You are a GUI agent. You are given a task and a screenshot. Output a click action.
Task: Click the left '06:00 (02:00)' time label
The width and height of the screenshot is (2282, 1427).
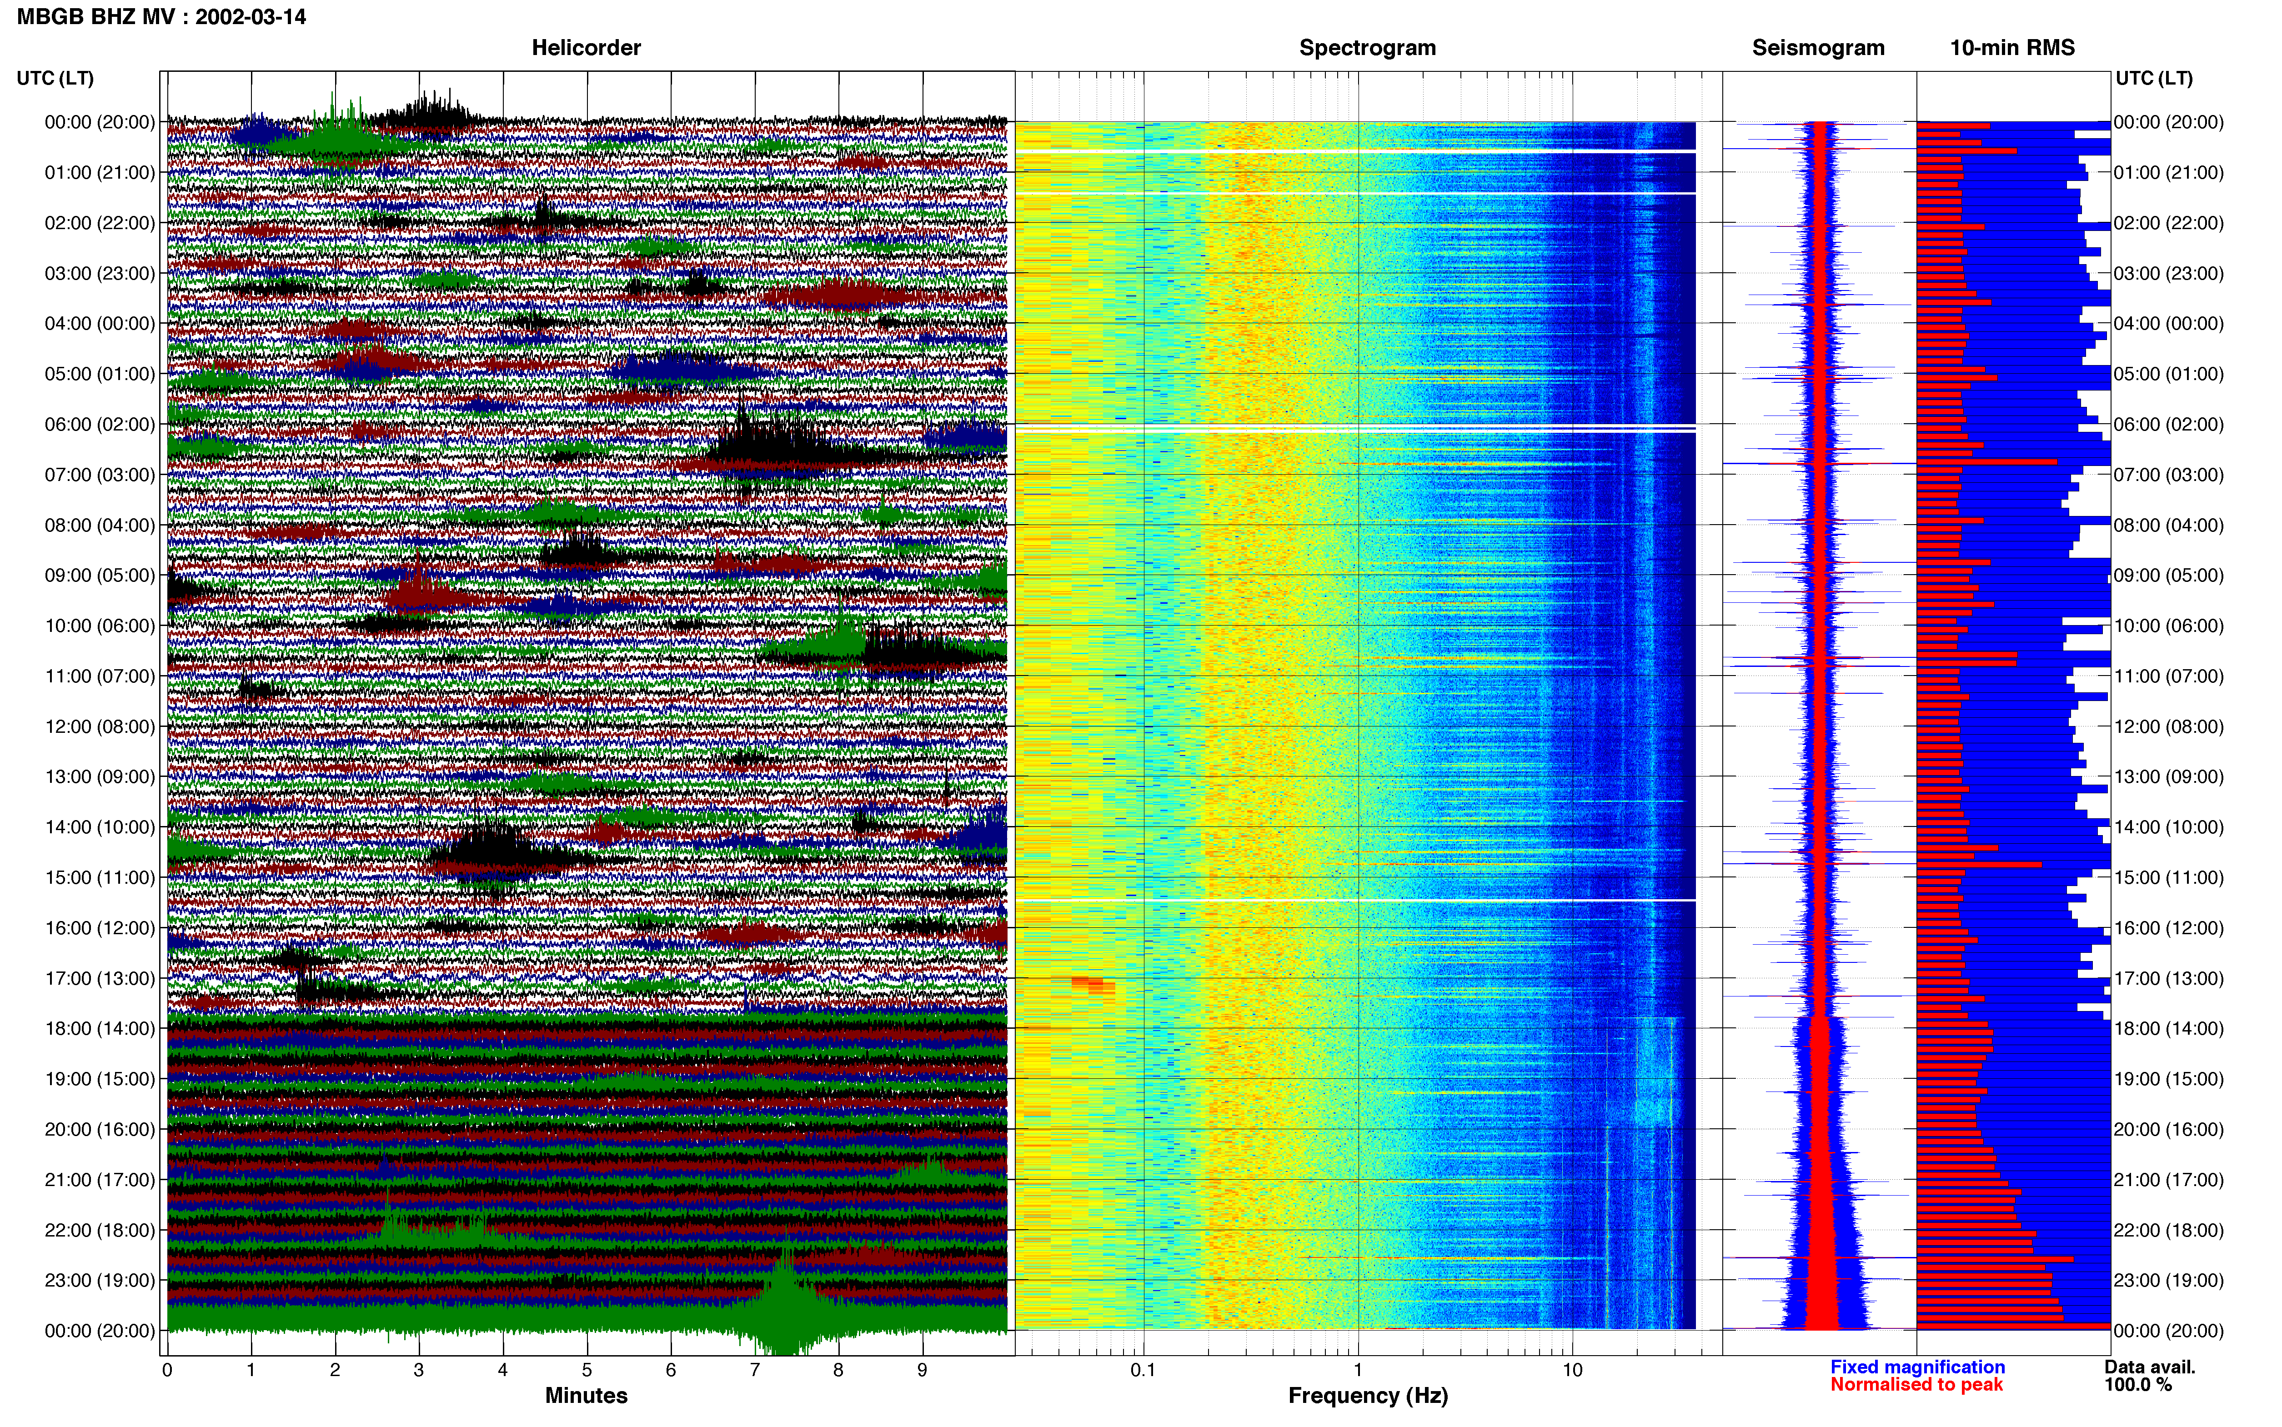coord(100,425)
